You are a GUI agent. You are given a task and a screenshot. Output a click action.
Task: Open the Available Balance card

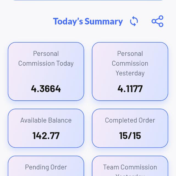[46, 128]
